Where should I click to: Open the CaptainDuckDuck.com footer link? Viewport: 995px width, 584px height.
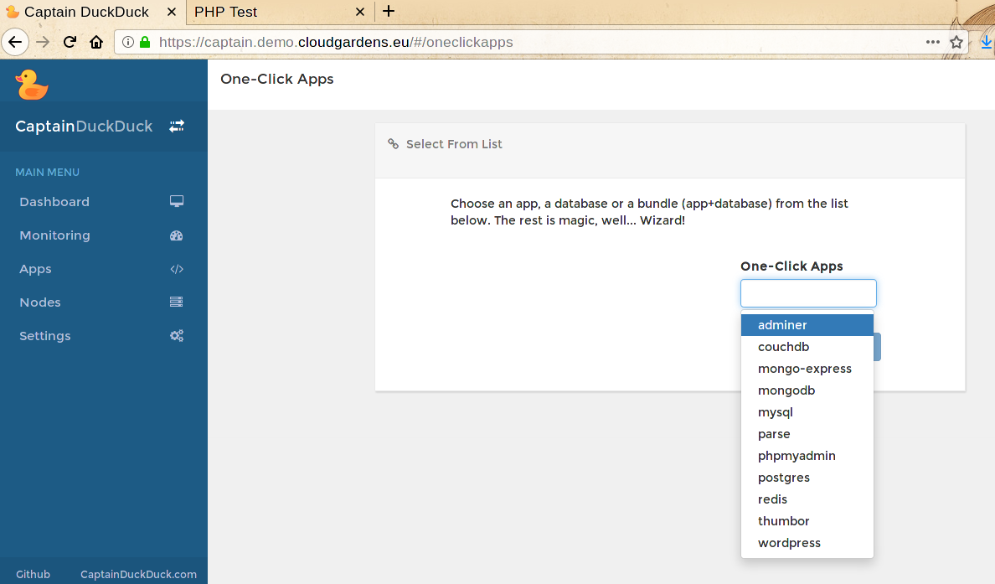[x=138, y=574]
